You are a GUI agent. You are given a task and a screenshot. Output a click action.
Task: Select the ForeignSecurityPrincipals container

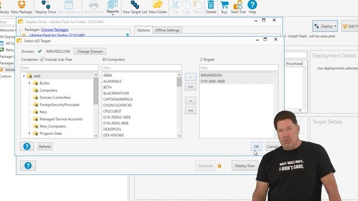point(59,104)
